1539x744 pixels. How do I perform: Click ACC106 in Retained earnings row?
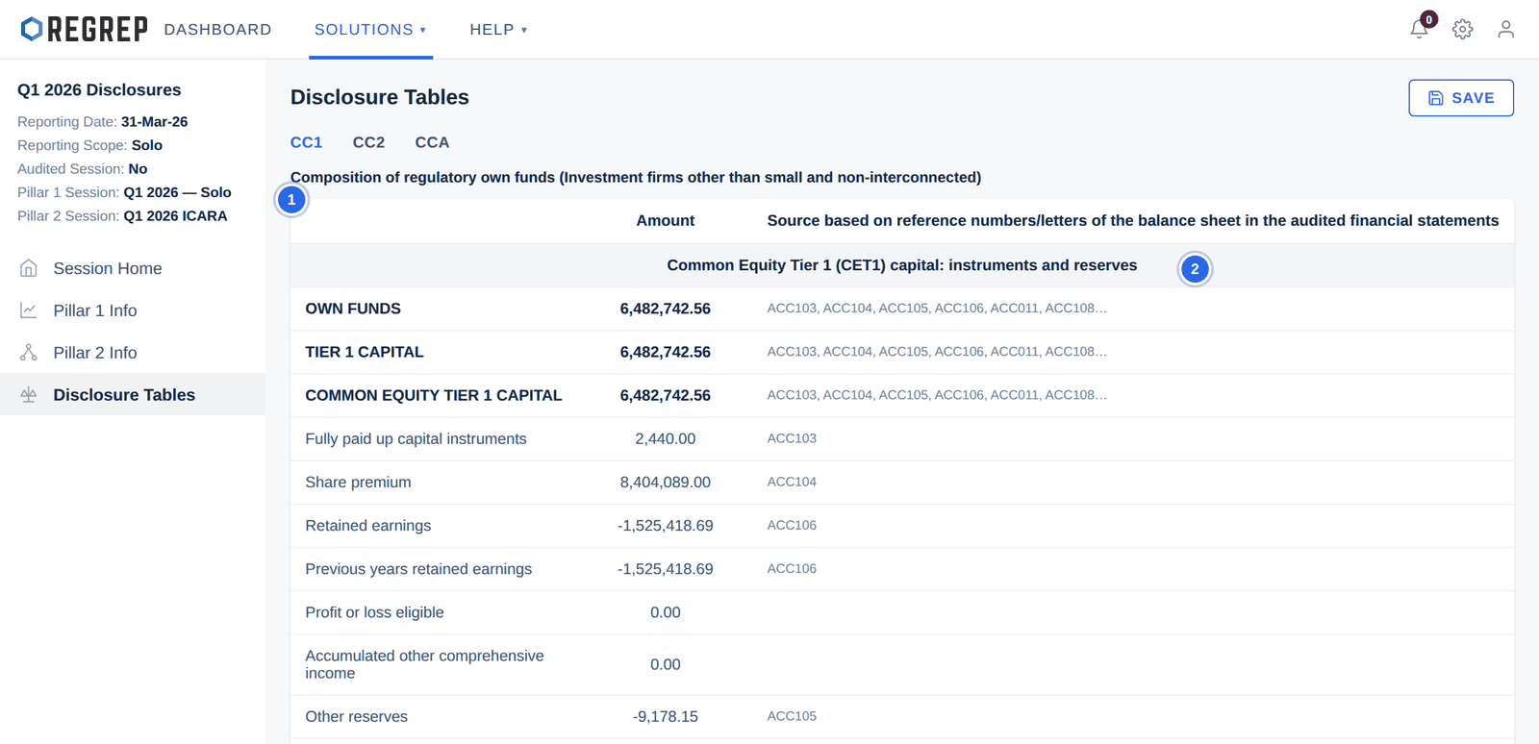tap(792, 525)
